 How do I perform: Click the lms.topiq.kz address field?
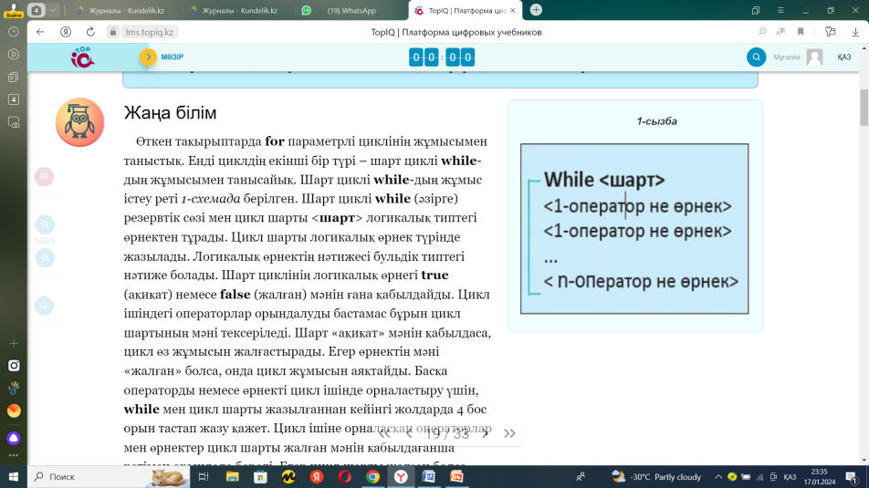pos(149,32)
